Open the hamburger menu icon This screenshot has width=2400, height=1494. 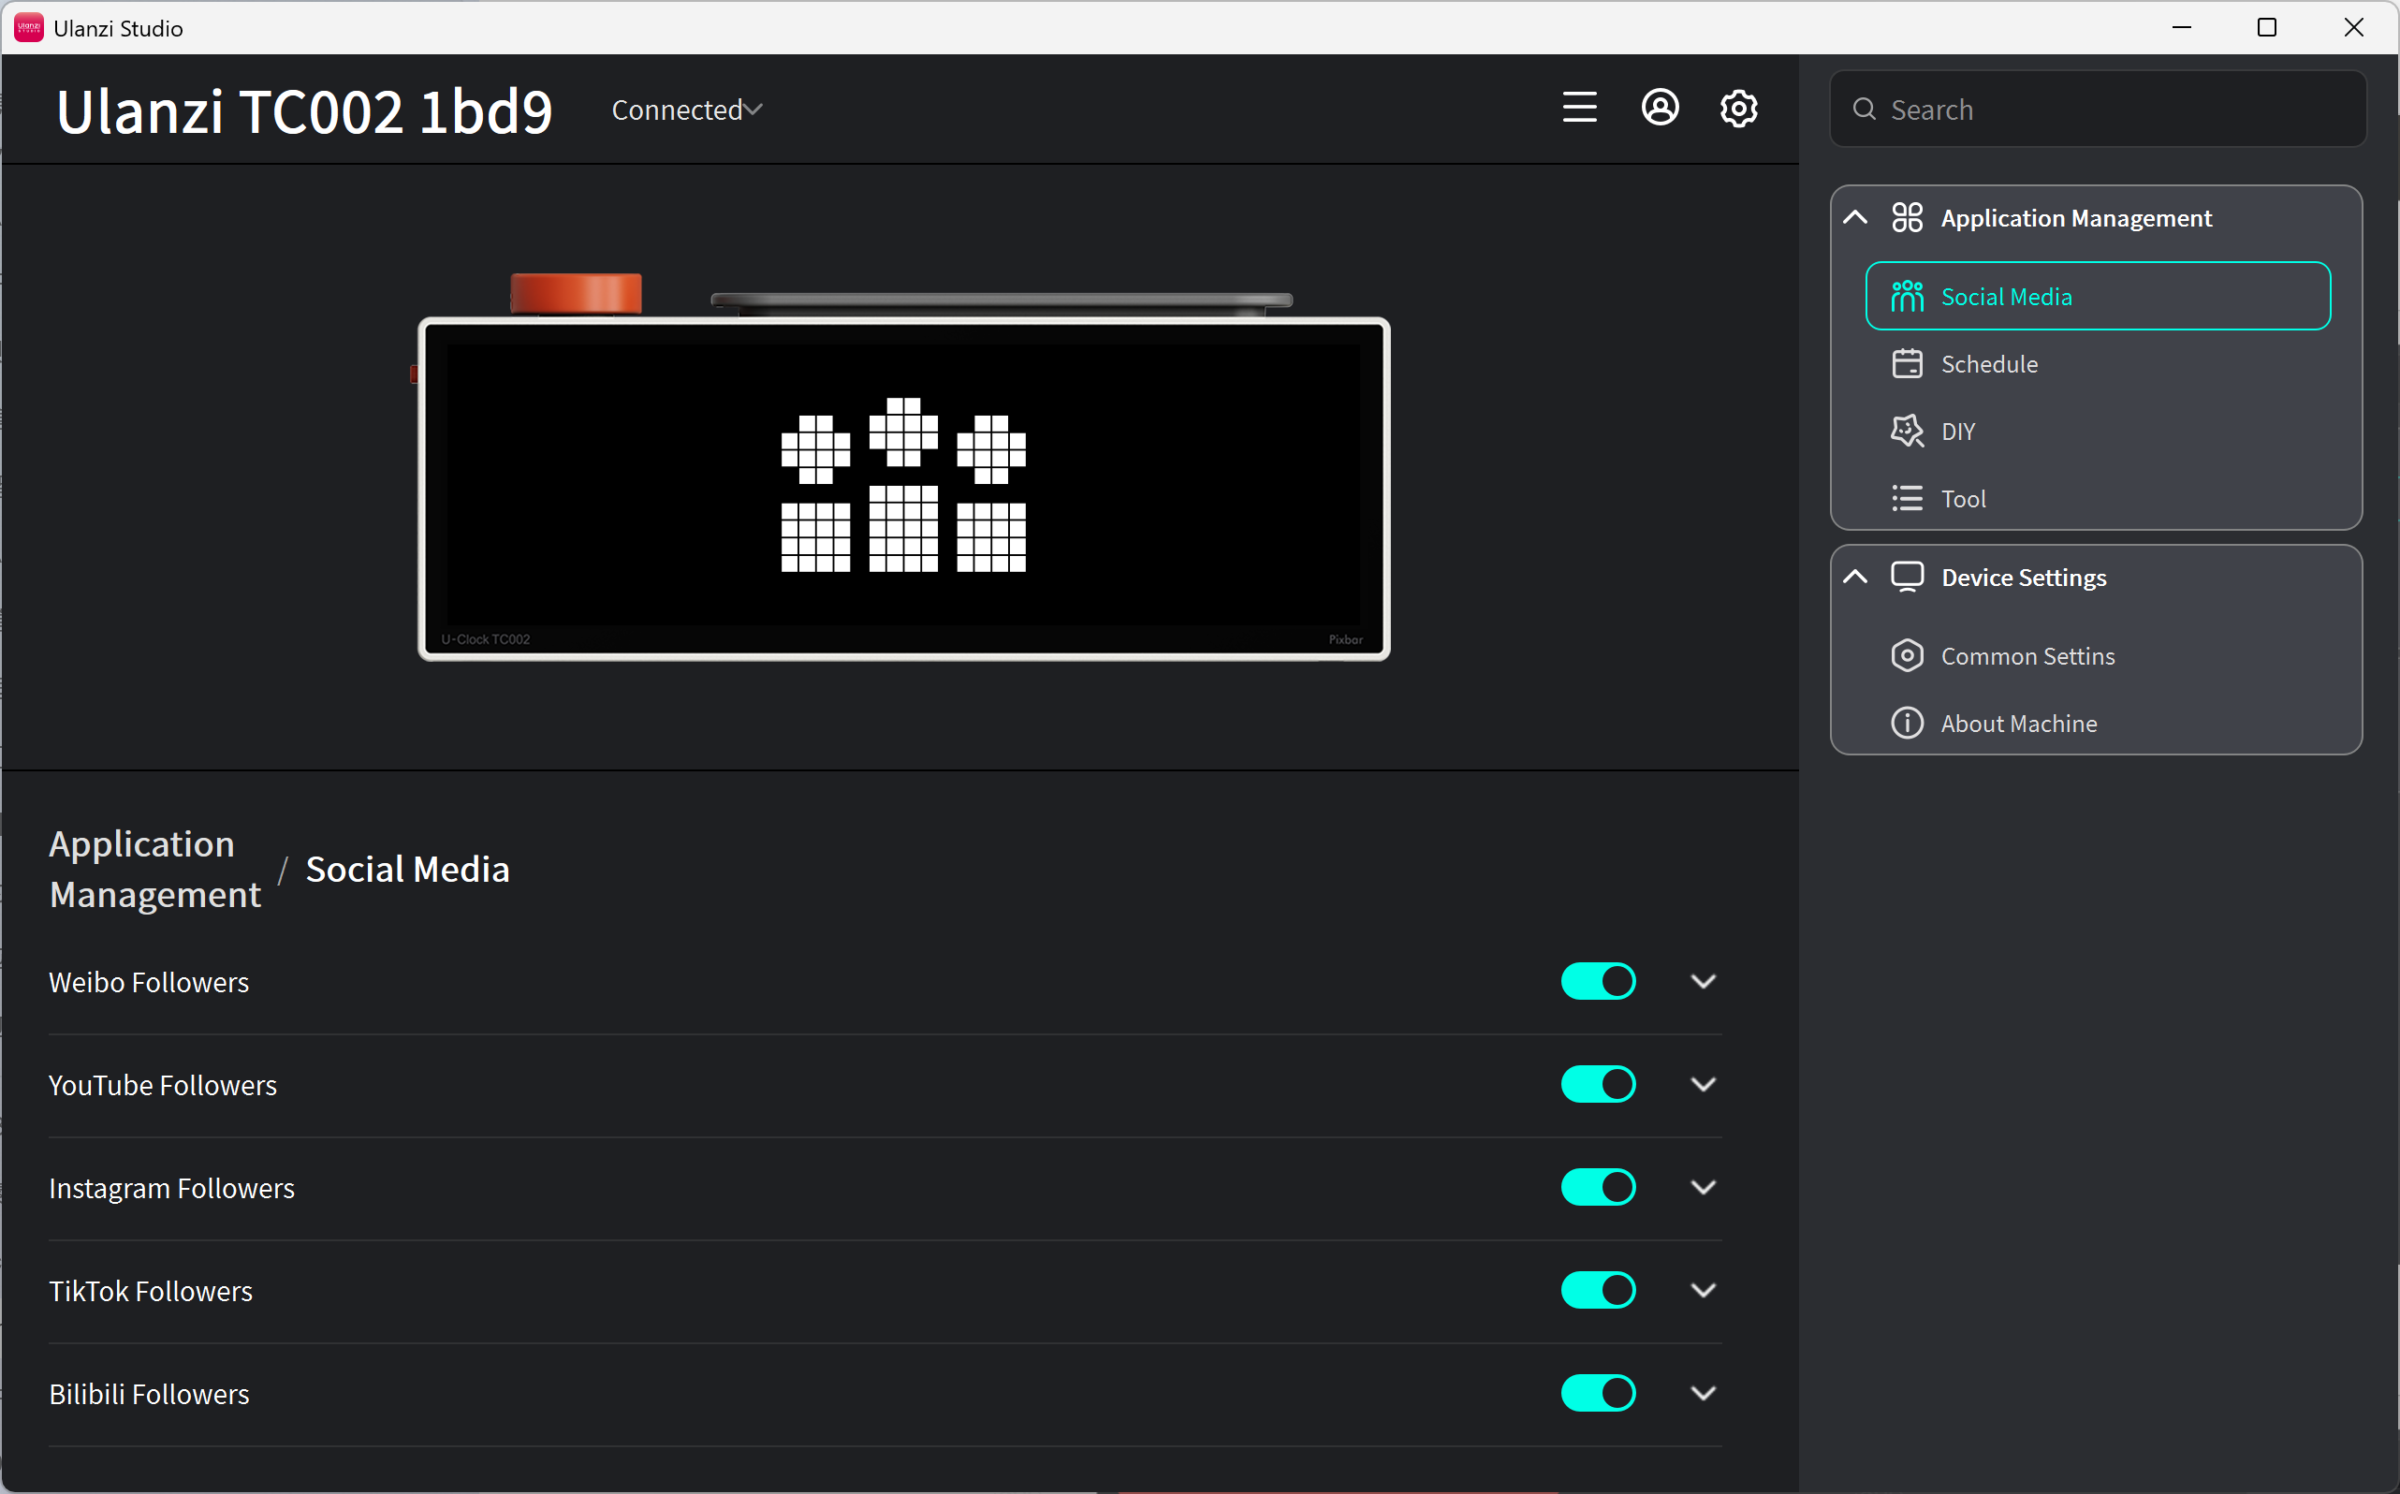click(1579, 108)
